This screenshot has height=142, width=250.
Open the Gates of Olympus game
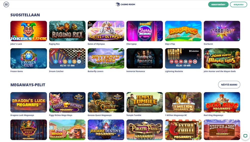coord(106,31)
